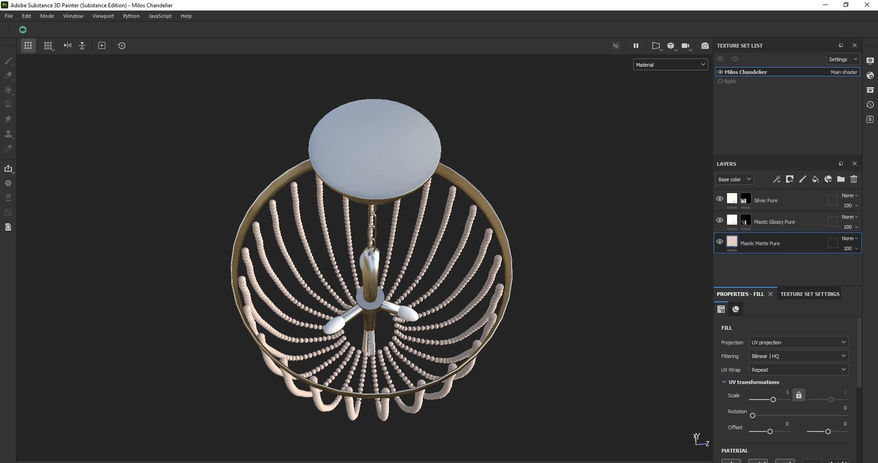
Task: Open camera settings video icon
Action: (685, 46)
